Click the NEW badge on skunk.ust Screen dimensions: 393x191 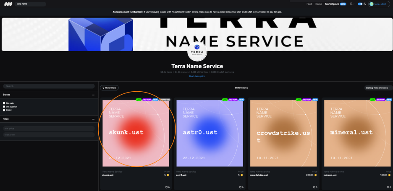pos(155,100)
